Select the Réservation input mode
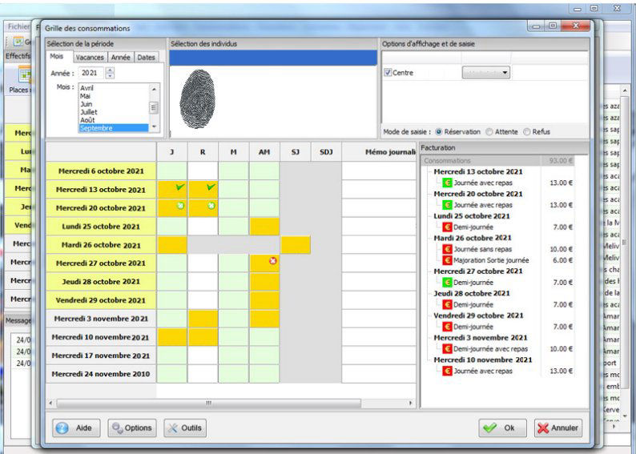The image size is (636, 454). (438, 132)
